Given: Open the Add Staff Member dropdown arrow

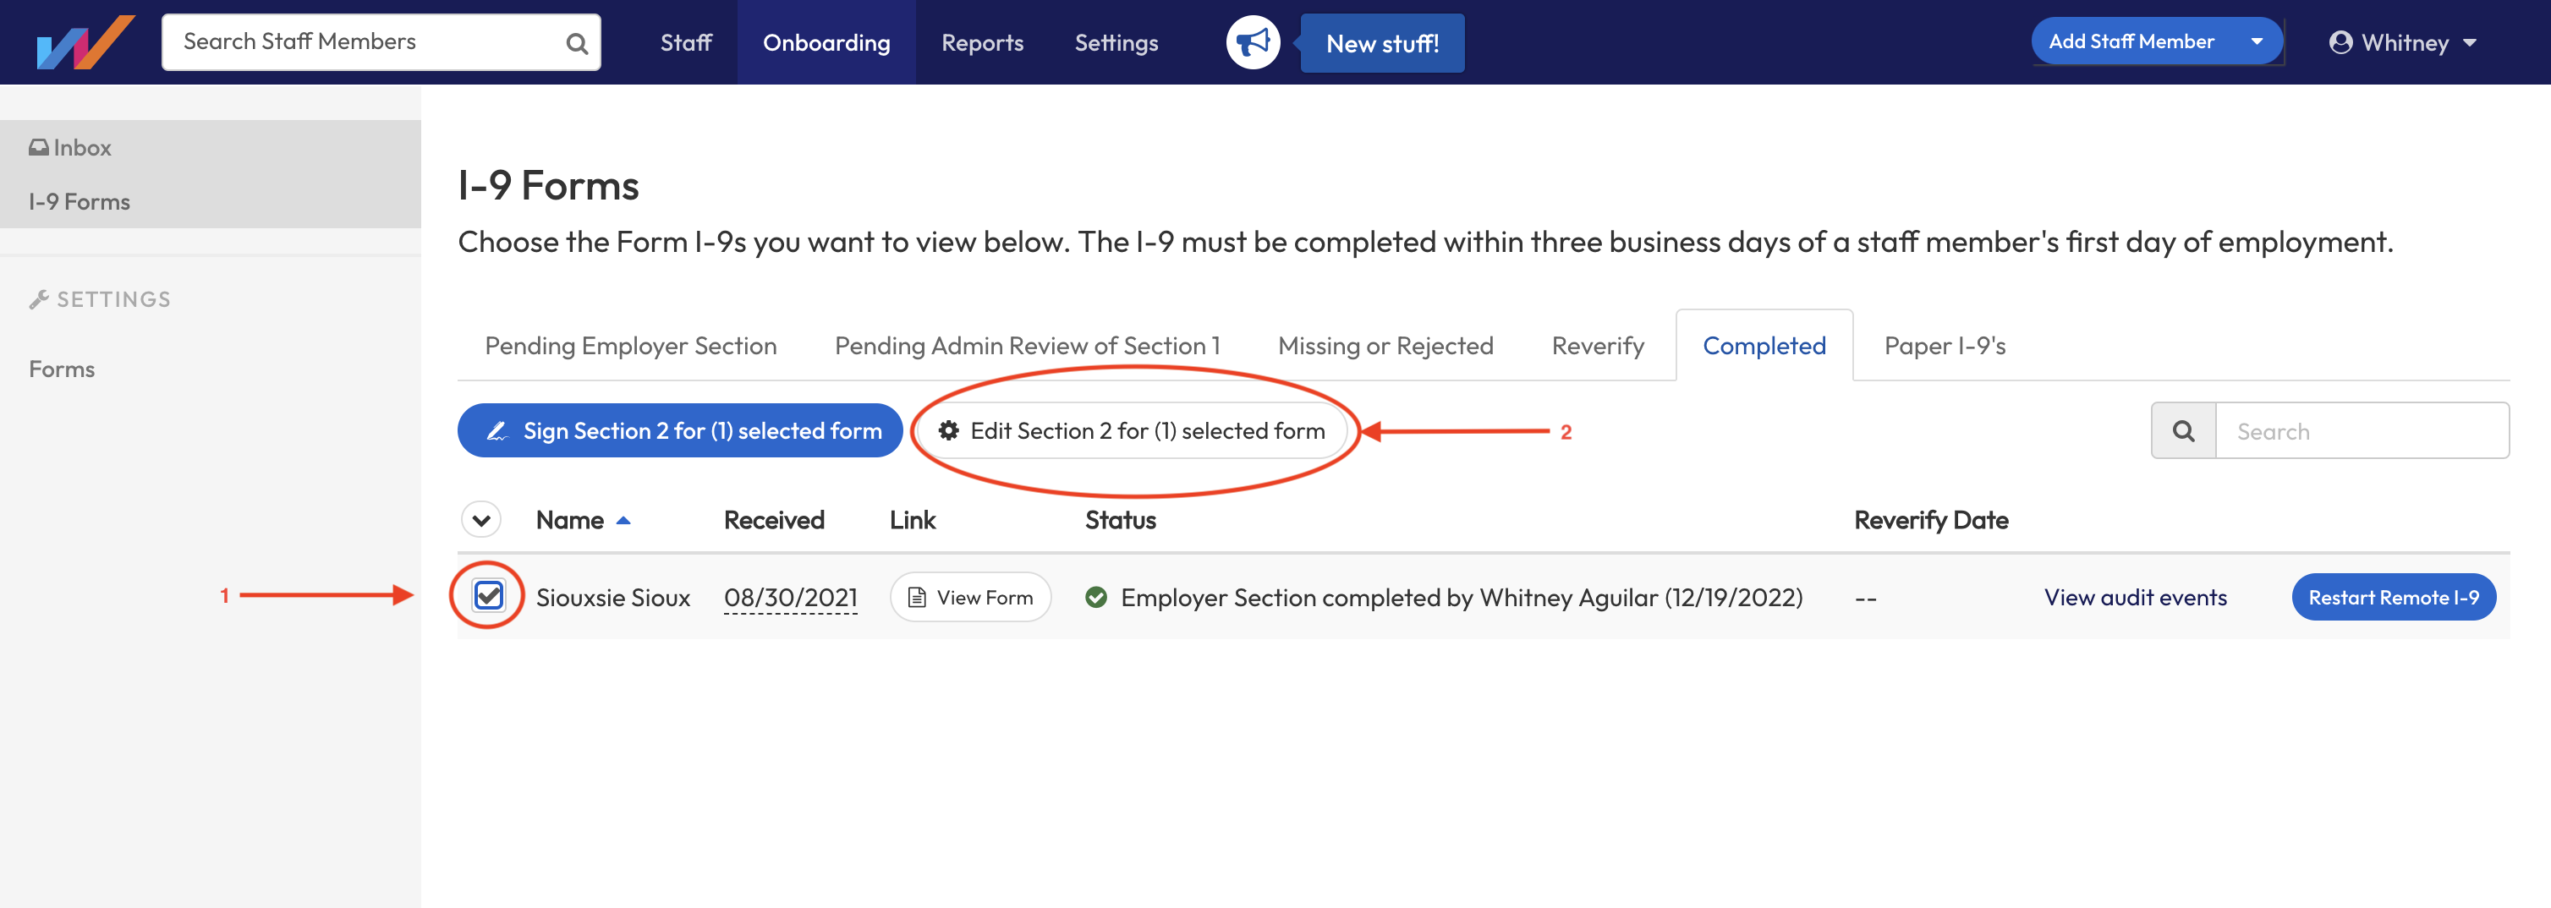Looking at the screenshot, I should [x=2257, y=41].
